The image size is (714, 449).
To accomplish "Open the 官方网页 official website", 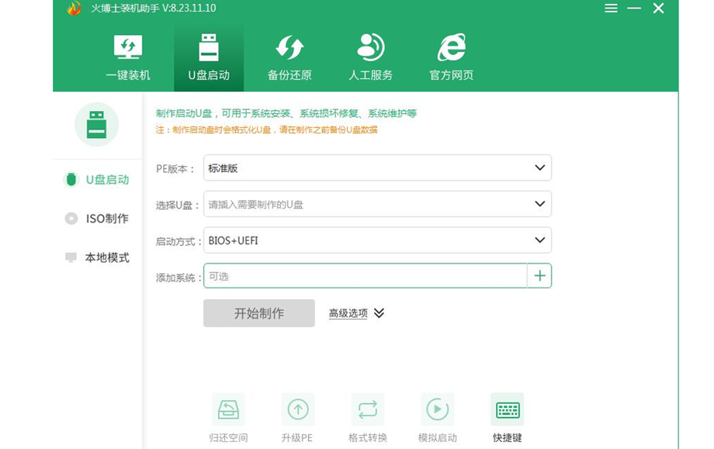I will (451, 58).
